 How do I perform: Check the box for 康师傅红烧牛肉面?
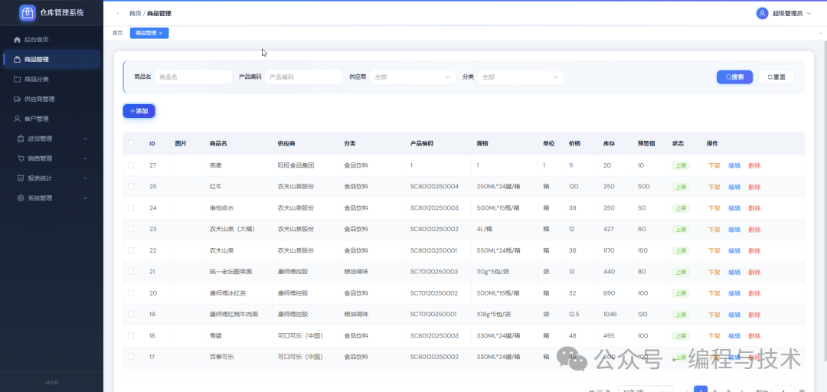(131, 314)
